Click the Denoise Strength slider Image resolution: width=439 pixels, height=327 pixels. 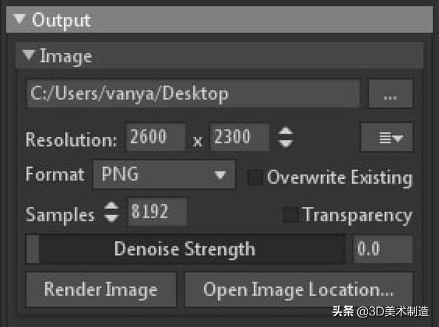[x=185, y=249]
